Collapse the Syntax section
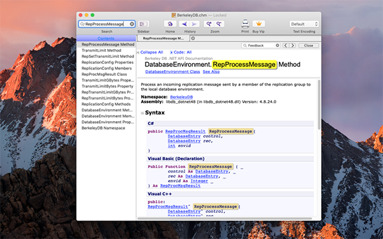383x239 pixels. 142,113
